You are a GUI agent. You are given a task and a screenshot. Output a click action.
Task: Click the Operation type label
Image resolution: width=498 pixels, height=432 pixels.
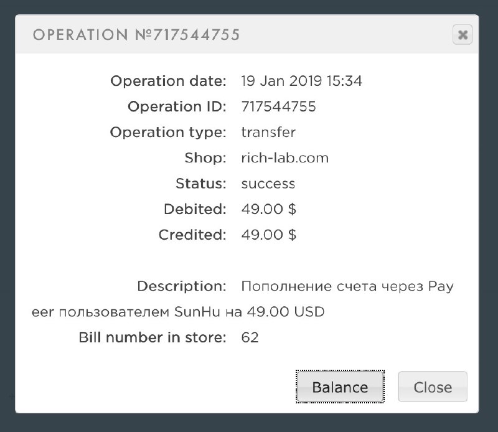click(x=168, y=132)
